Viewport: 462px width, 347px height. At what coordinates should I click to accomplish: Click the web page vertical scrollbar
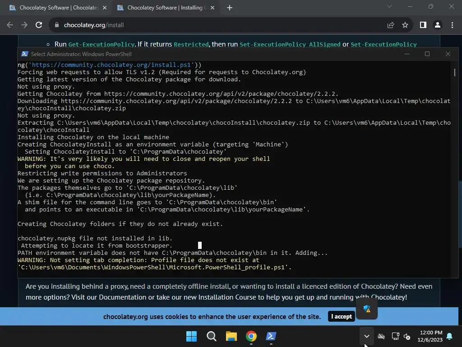[x=460, y=214]
